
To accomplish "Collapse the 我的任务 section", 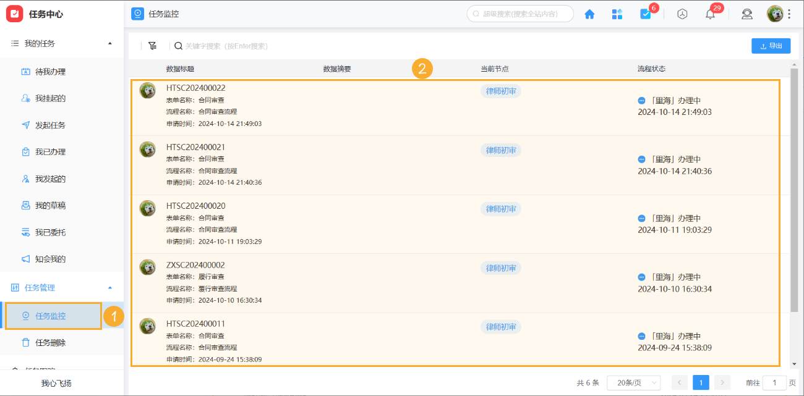I will coord(110,43).
